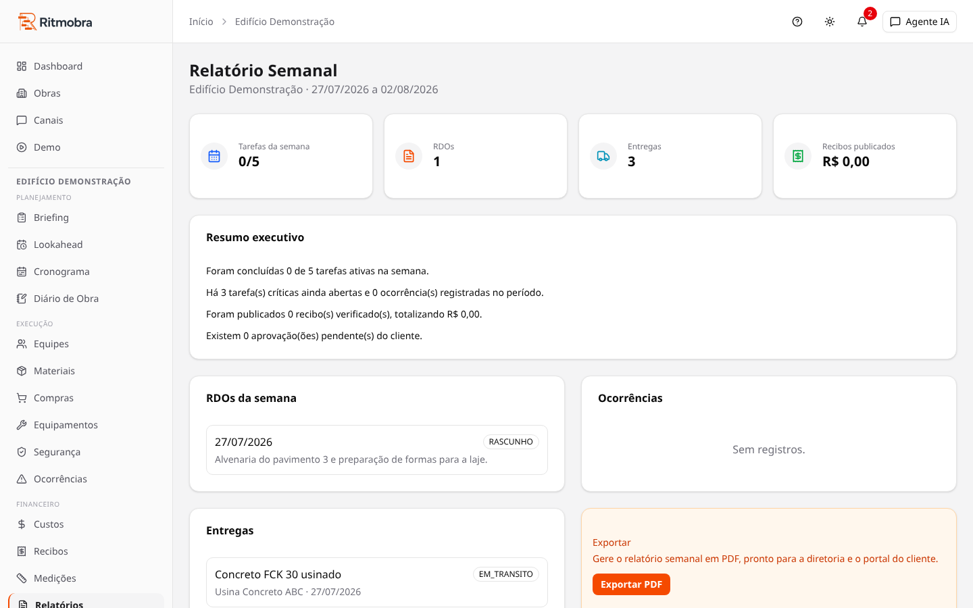Click the Briefing clipboard icon
This screenshot has height=608, width=973.
(22, 218)
